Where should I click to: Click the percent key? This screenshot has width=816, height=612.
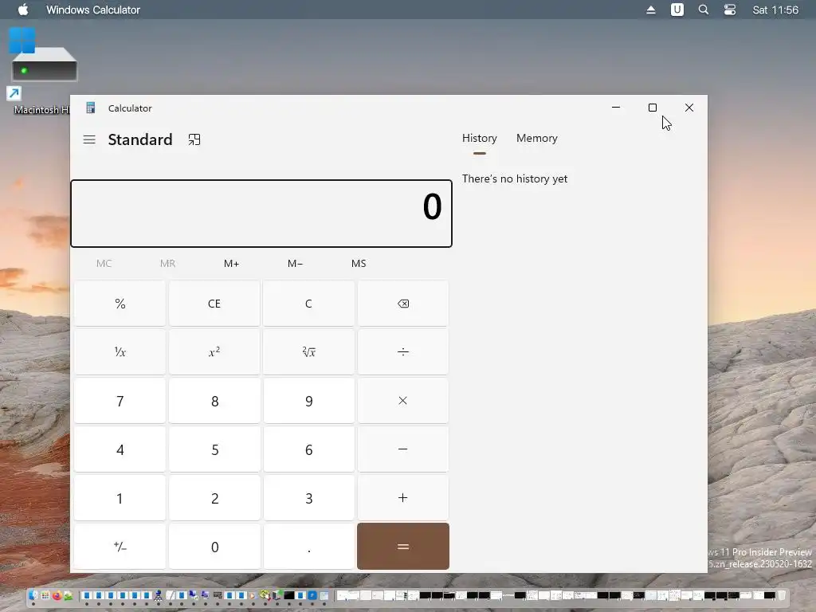120,304
